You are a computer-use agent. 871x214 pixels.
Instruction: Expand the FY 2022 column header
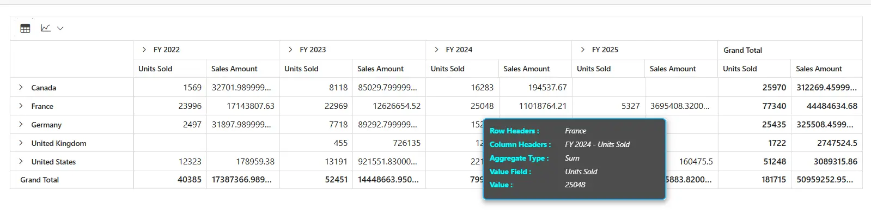144,50
